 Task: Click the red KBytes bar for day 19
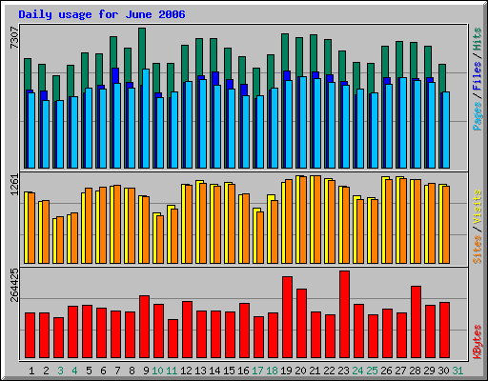pyautogui.click(x=287, y=317)
